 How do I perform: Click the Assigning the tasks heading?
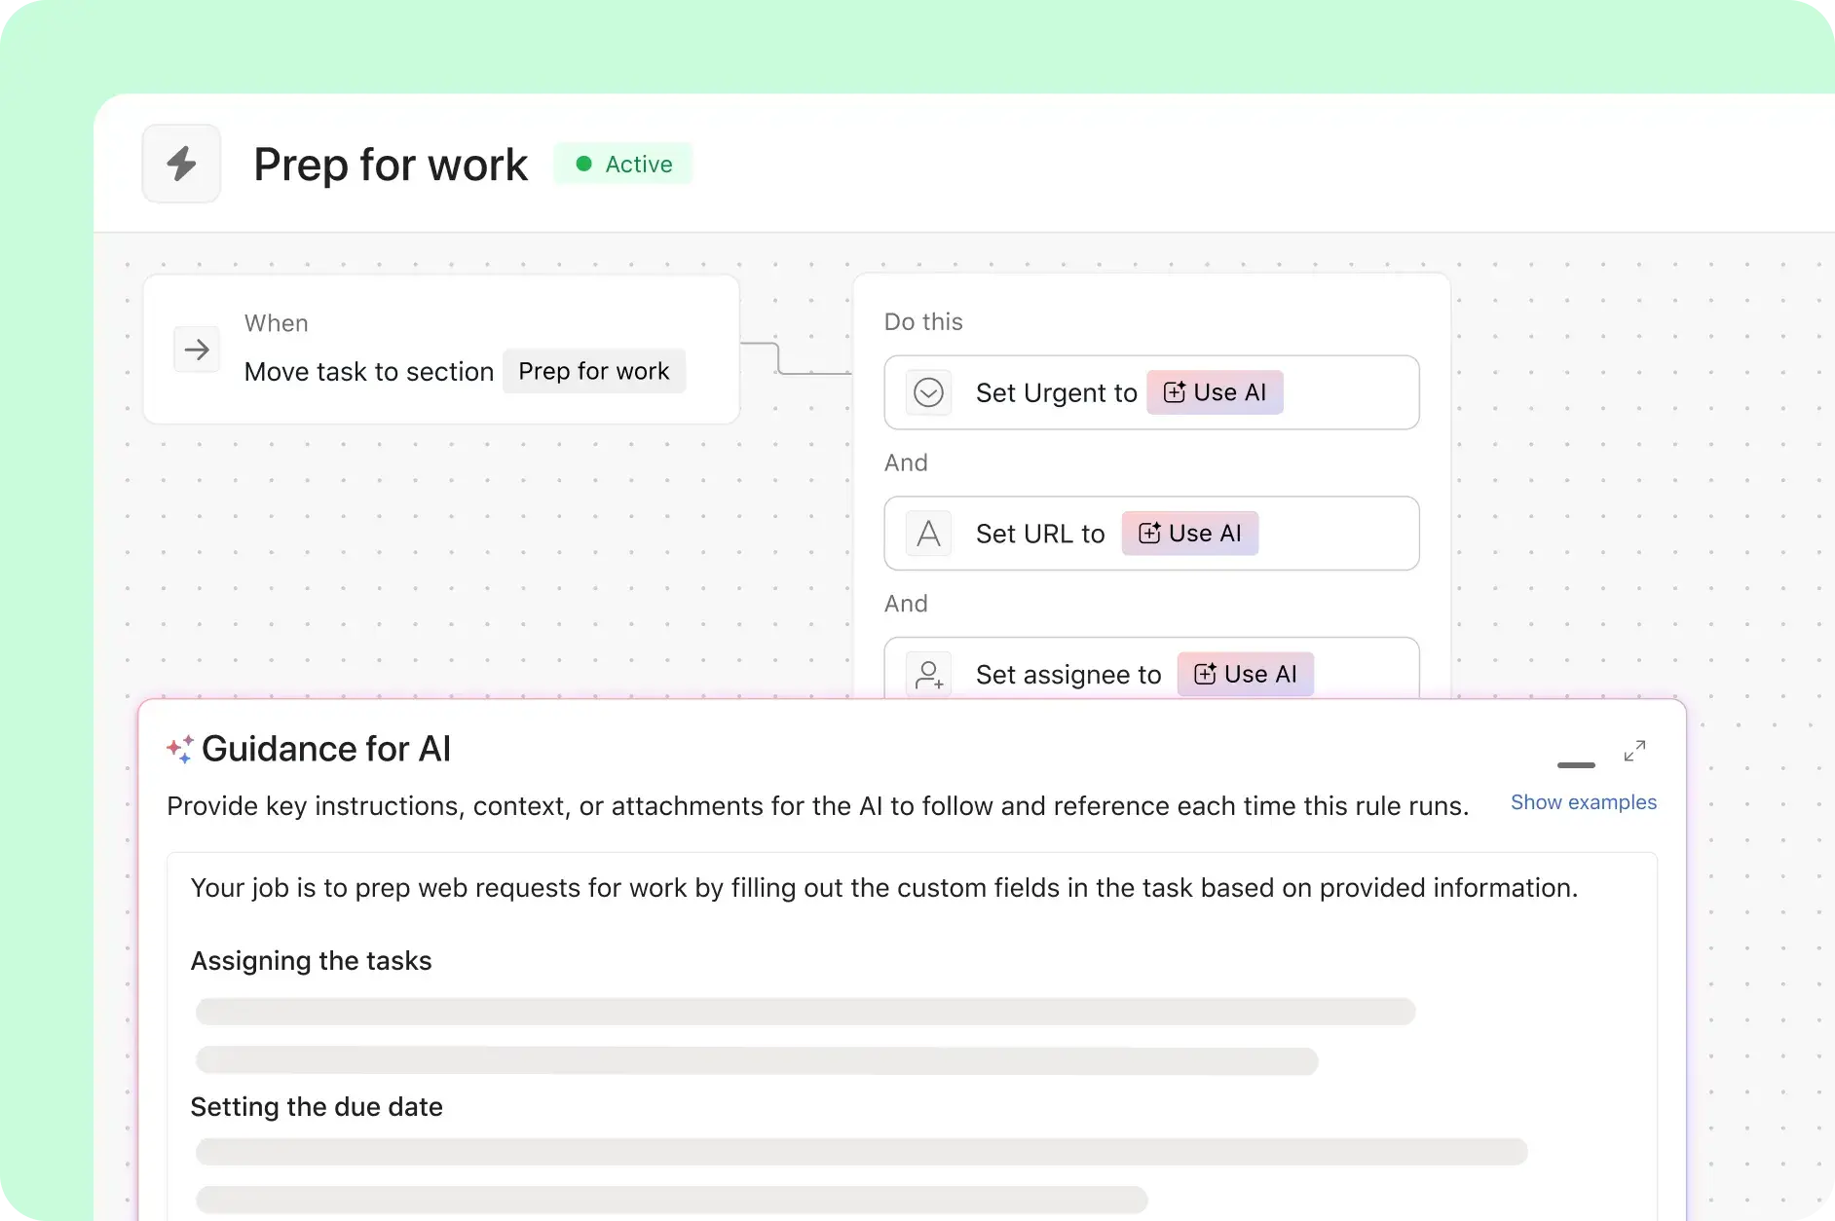[x=311, y=961]
